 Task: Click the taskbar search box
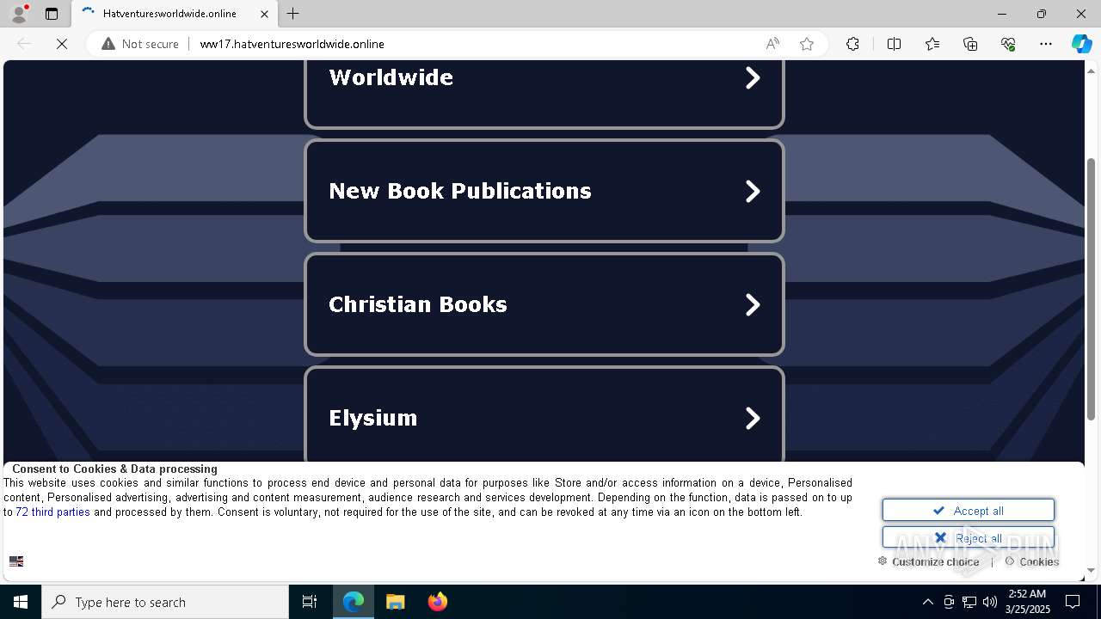tap(165, 602)
